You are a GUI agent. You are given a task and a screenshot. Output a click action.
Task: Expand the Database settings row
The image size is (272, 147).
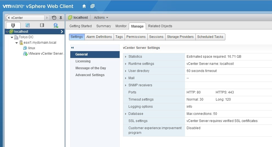point(126,114)
